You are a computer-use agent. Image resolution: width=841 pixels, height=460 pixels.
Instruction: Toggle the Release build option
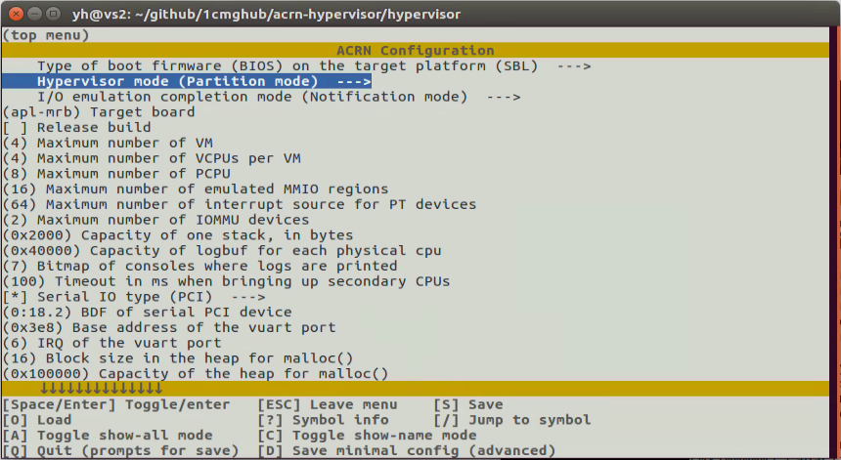click(x=76, y=127)
